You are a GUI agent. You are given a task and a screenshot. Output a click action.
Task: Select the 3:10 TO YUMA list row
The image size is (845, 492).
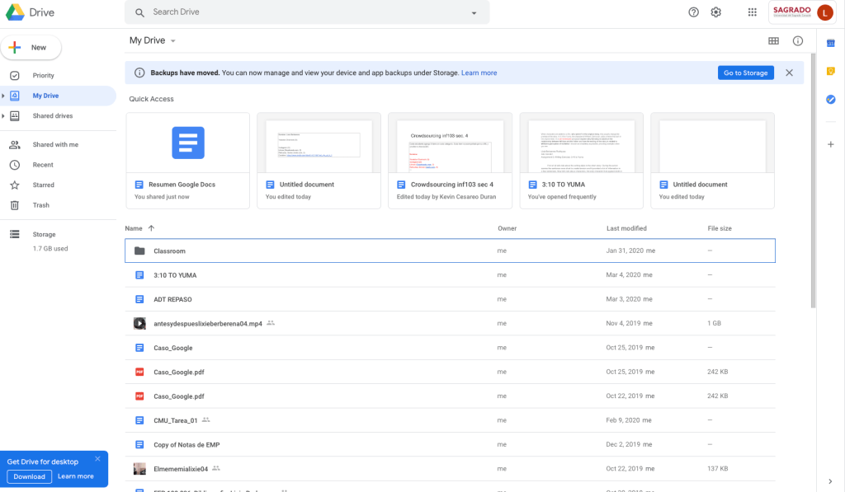[x=450, y=275]
